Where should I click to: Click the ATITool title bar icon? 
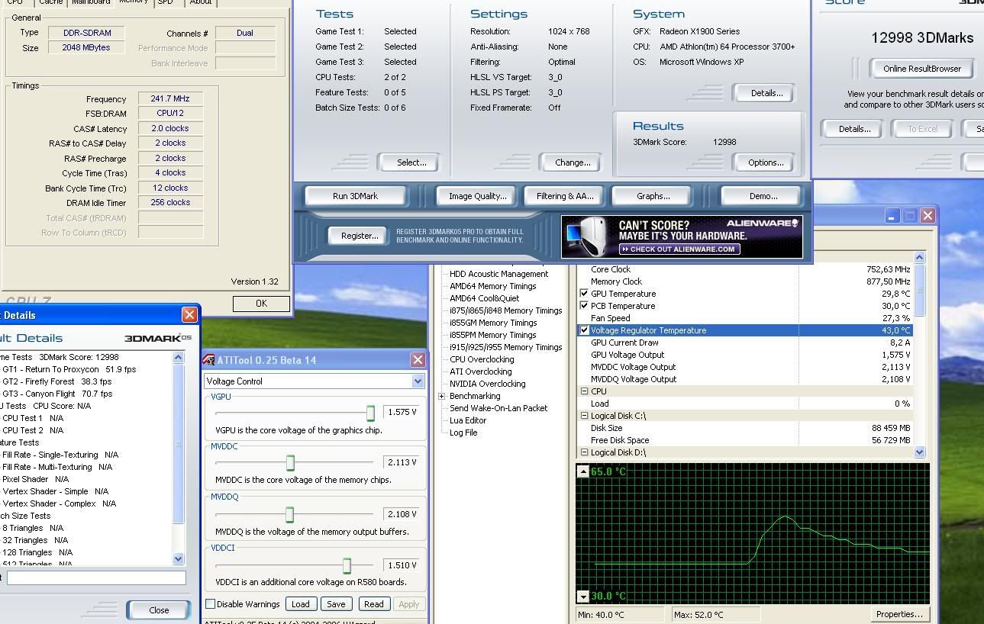pos(208,360)
